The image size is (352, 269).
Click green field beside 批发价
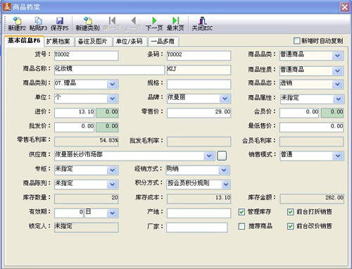pos(107,127)
